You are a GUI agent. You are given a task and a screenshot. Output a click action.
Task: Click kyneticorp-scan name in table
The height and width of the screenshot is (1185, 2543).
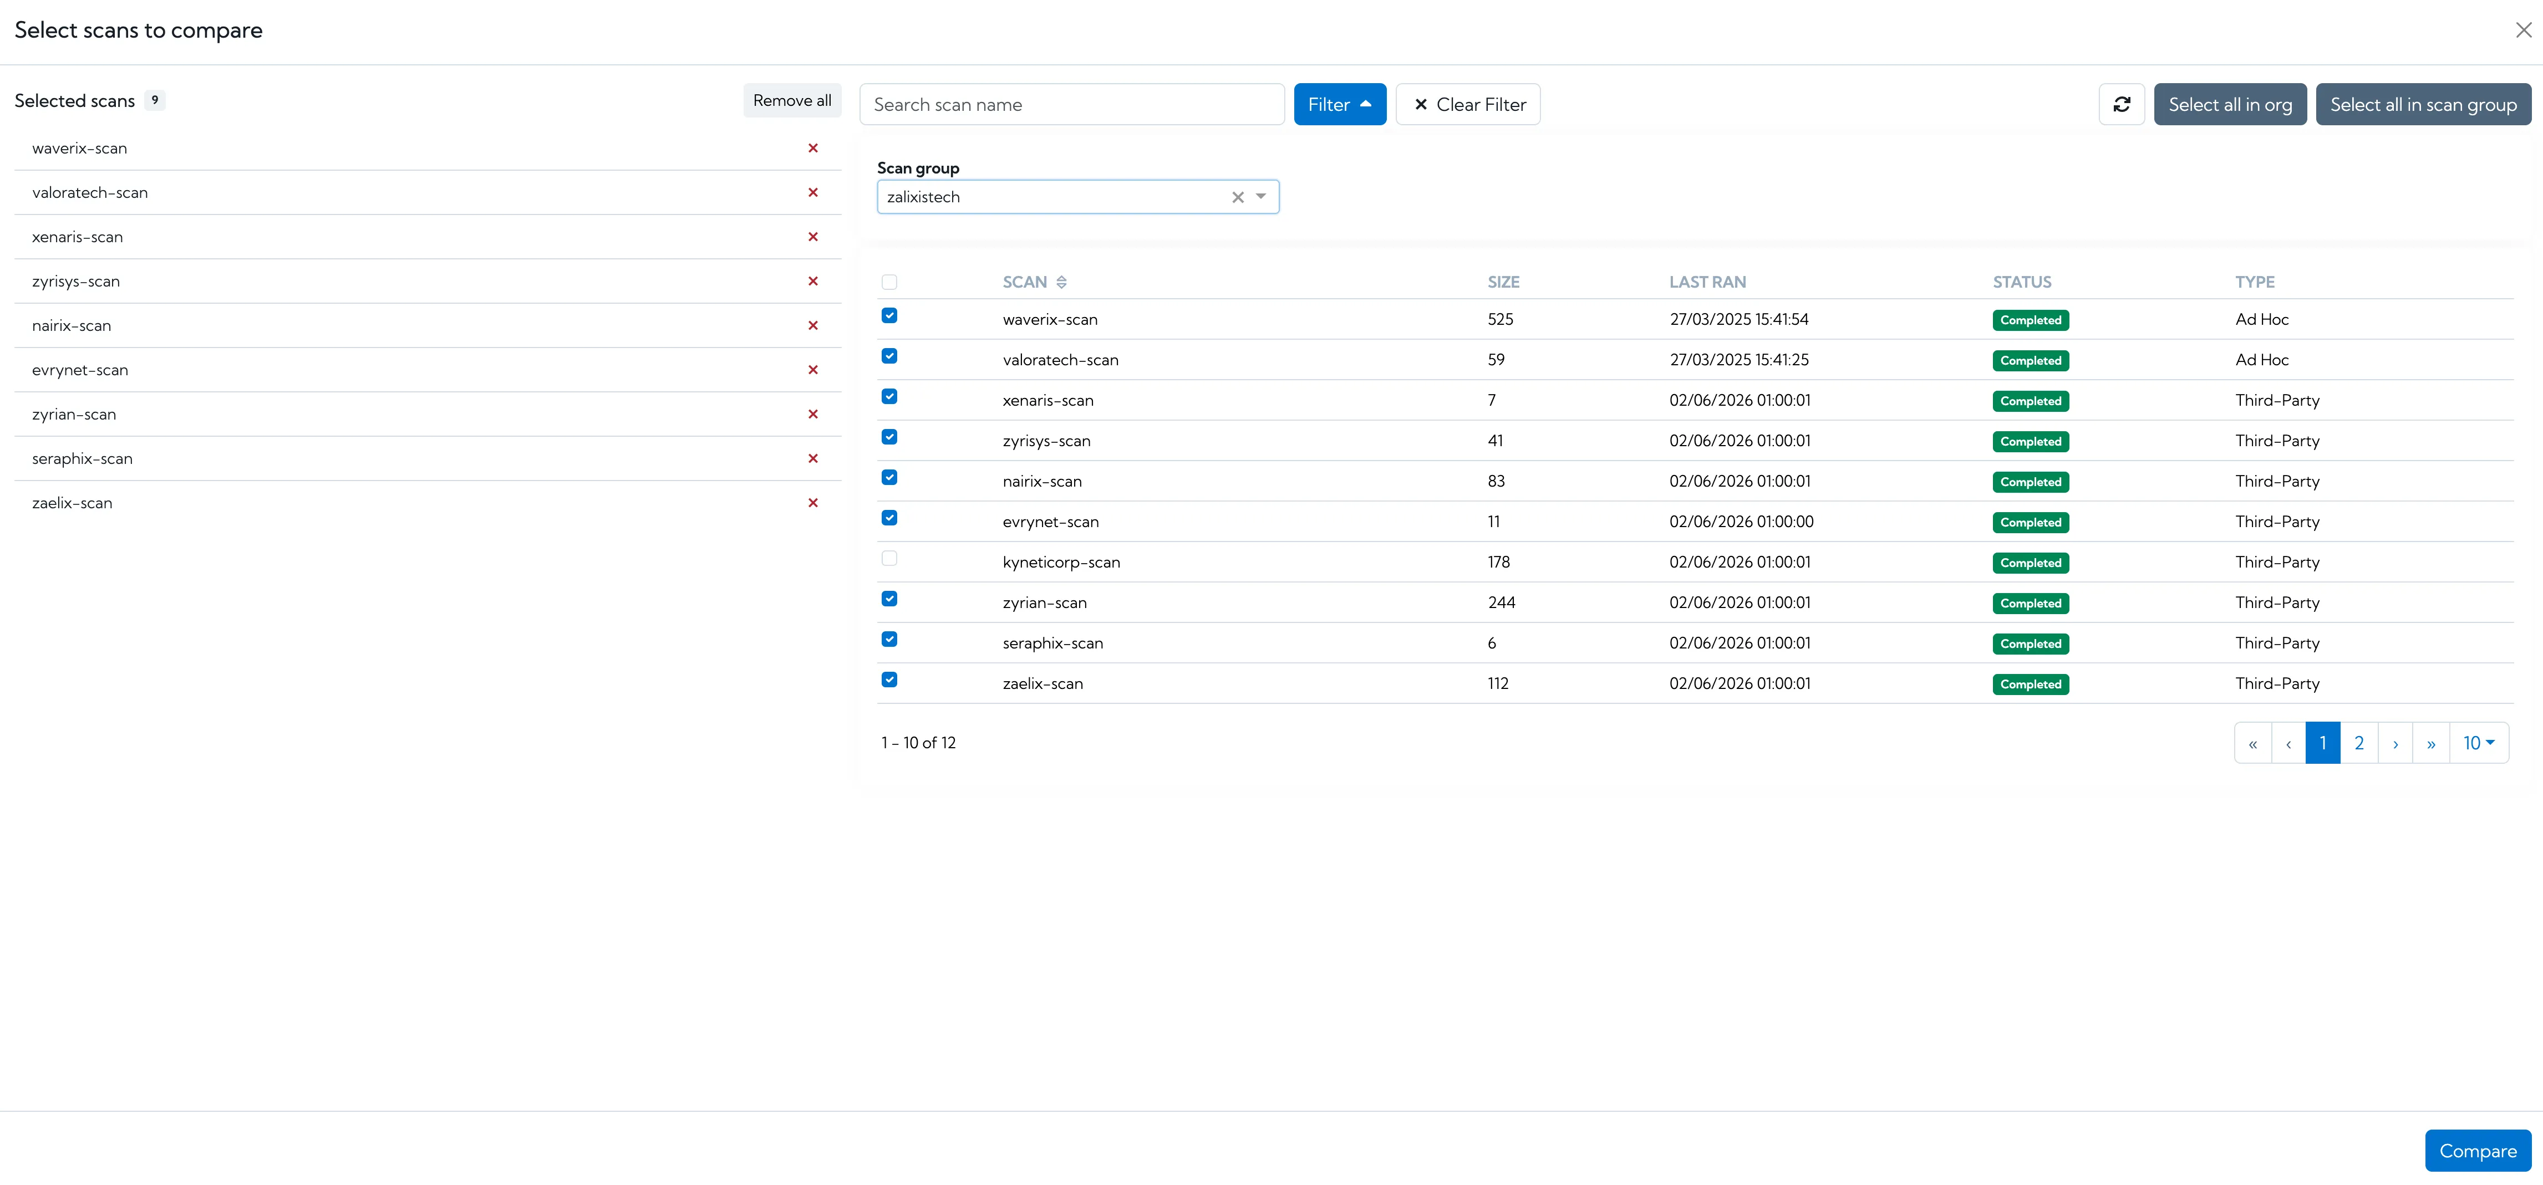click(1061, 563)
